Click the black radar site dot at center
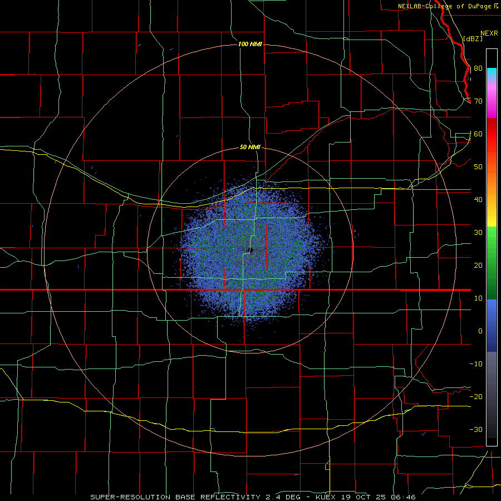Screen dimensions: 501x501 tap(251, 250)
